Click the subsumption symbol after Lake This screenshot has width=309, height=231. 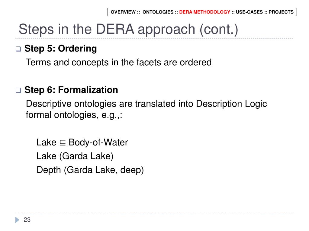[x=63, y=143]
